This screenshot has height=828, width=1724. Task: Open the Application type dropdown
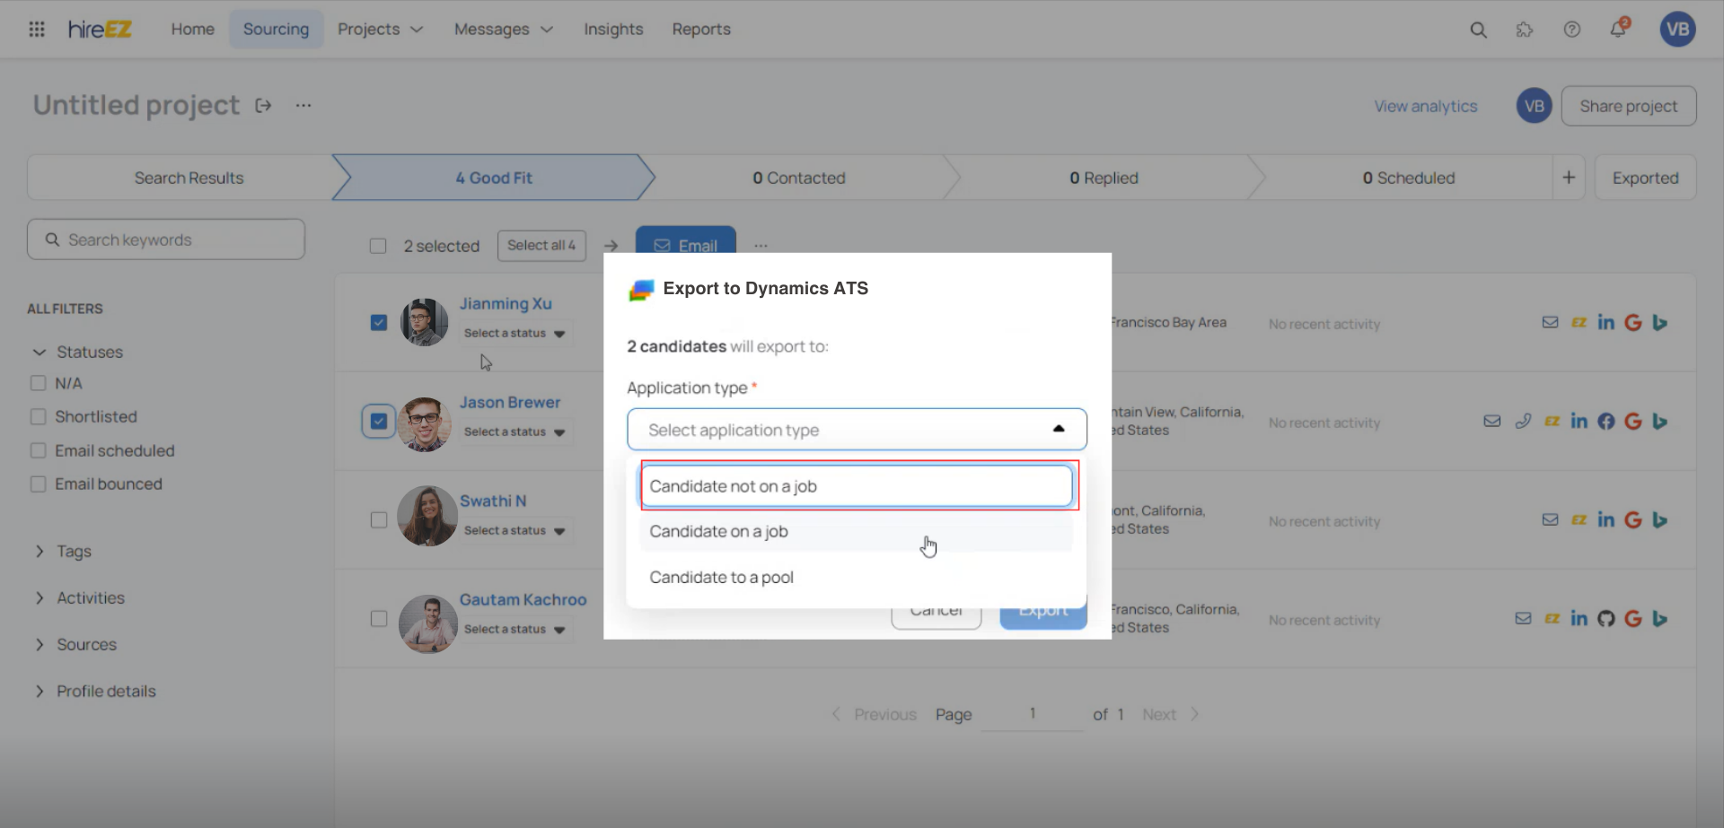pos(857,430)
